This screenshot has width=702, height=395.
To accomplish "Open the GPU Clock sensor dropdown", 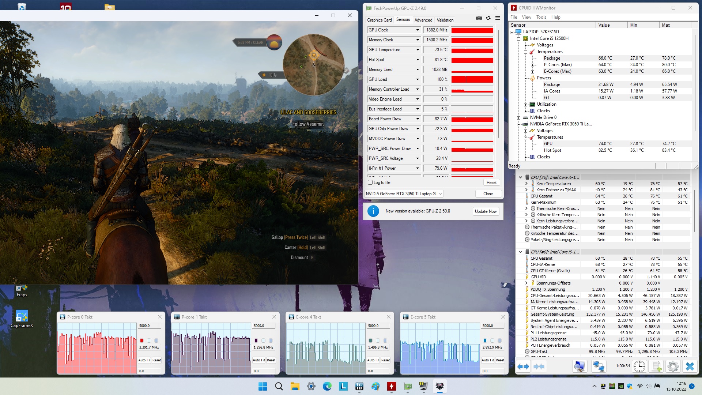I will (x=418, y=30).
